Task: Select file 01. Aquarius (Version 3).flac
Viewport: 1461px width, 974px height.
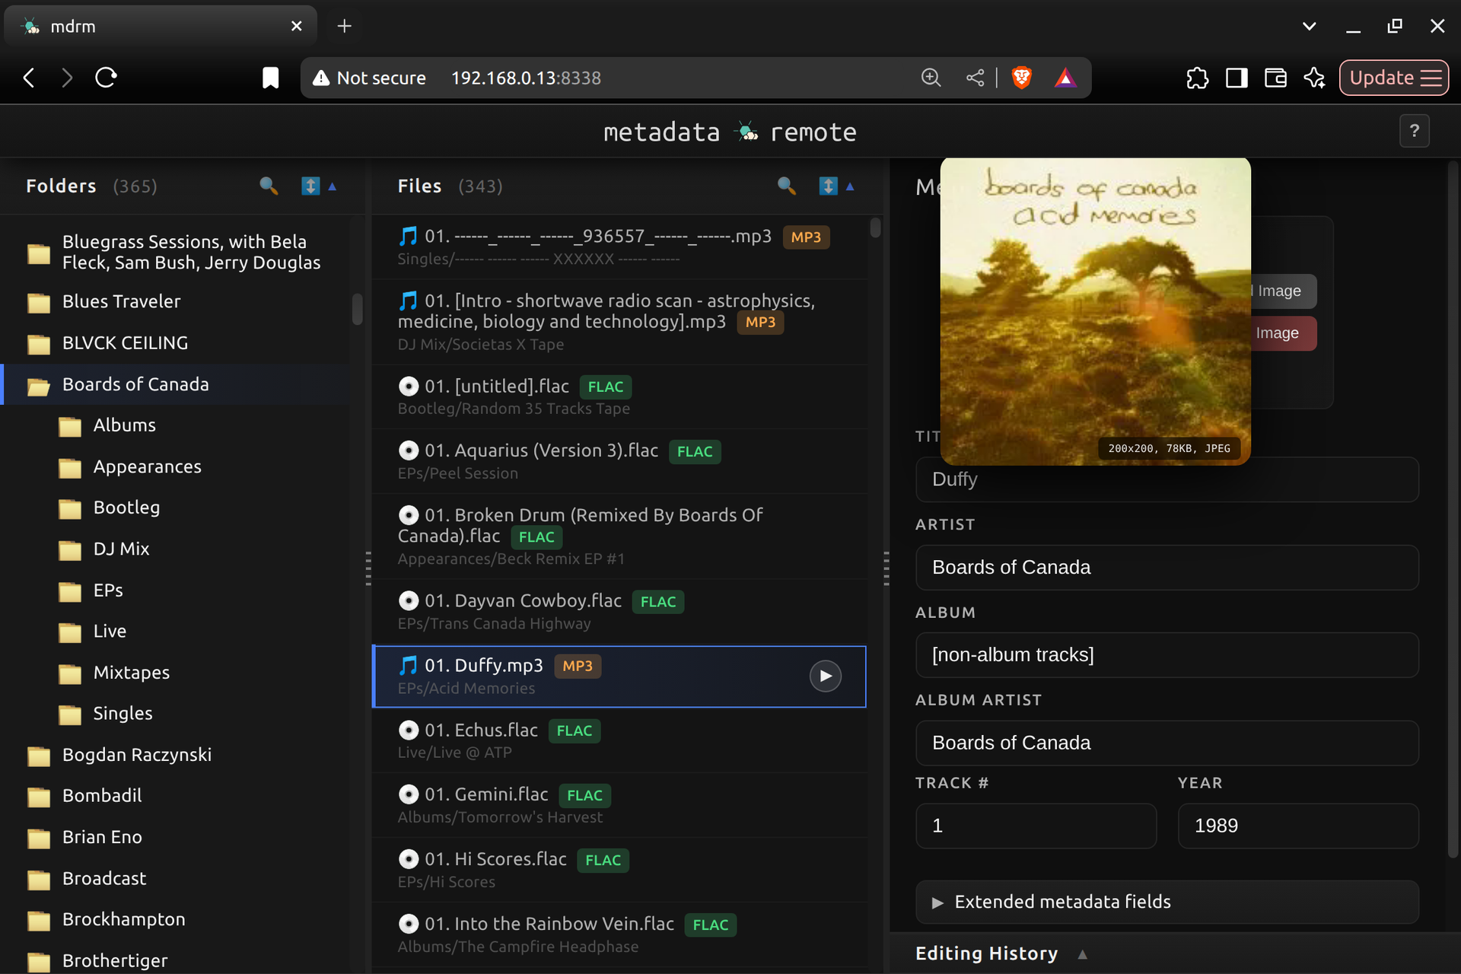Action: point(619,461)
